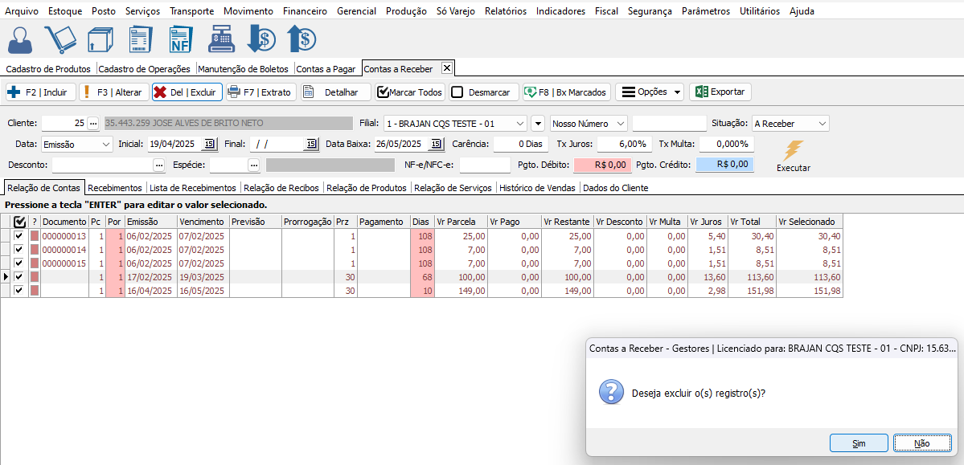
Task: Click the Não button in dialog
Action: [921, 443]
